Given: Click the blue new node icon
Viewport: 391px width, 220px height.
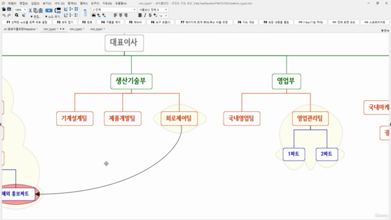Looking at the screenshot, I should click(x=49, y=10).
